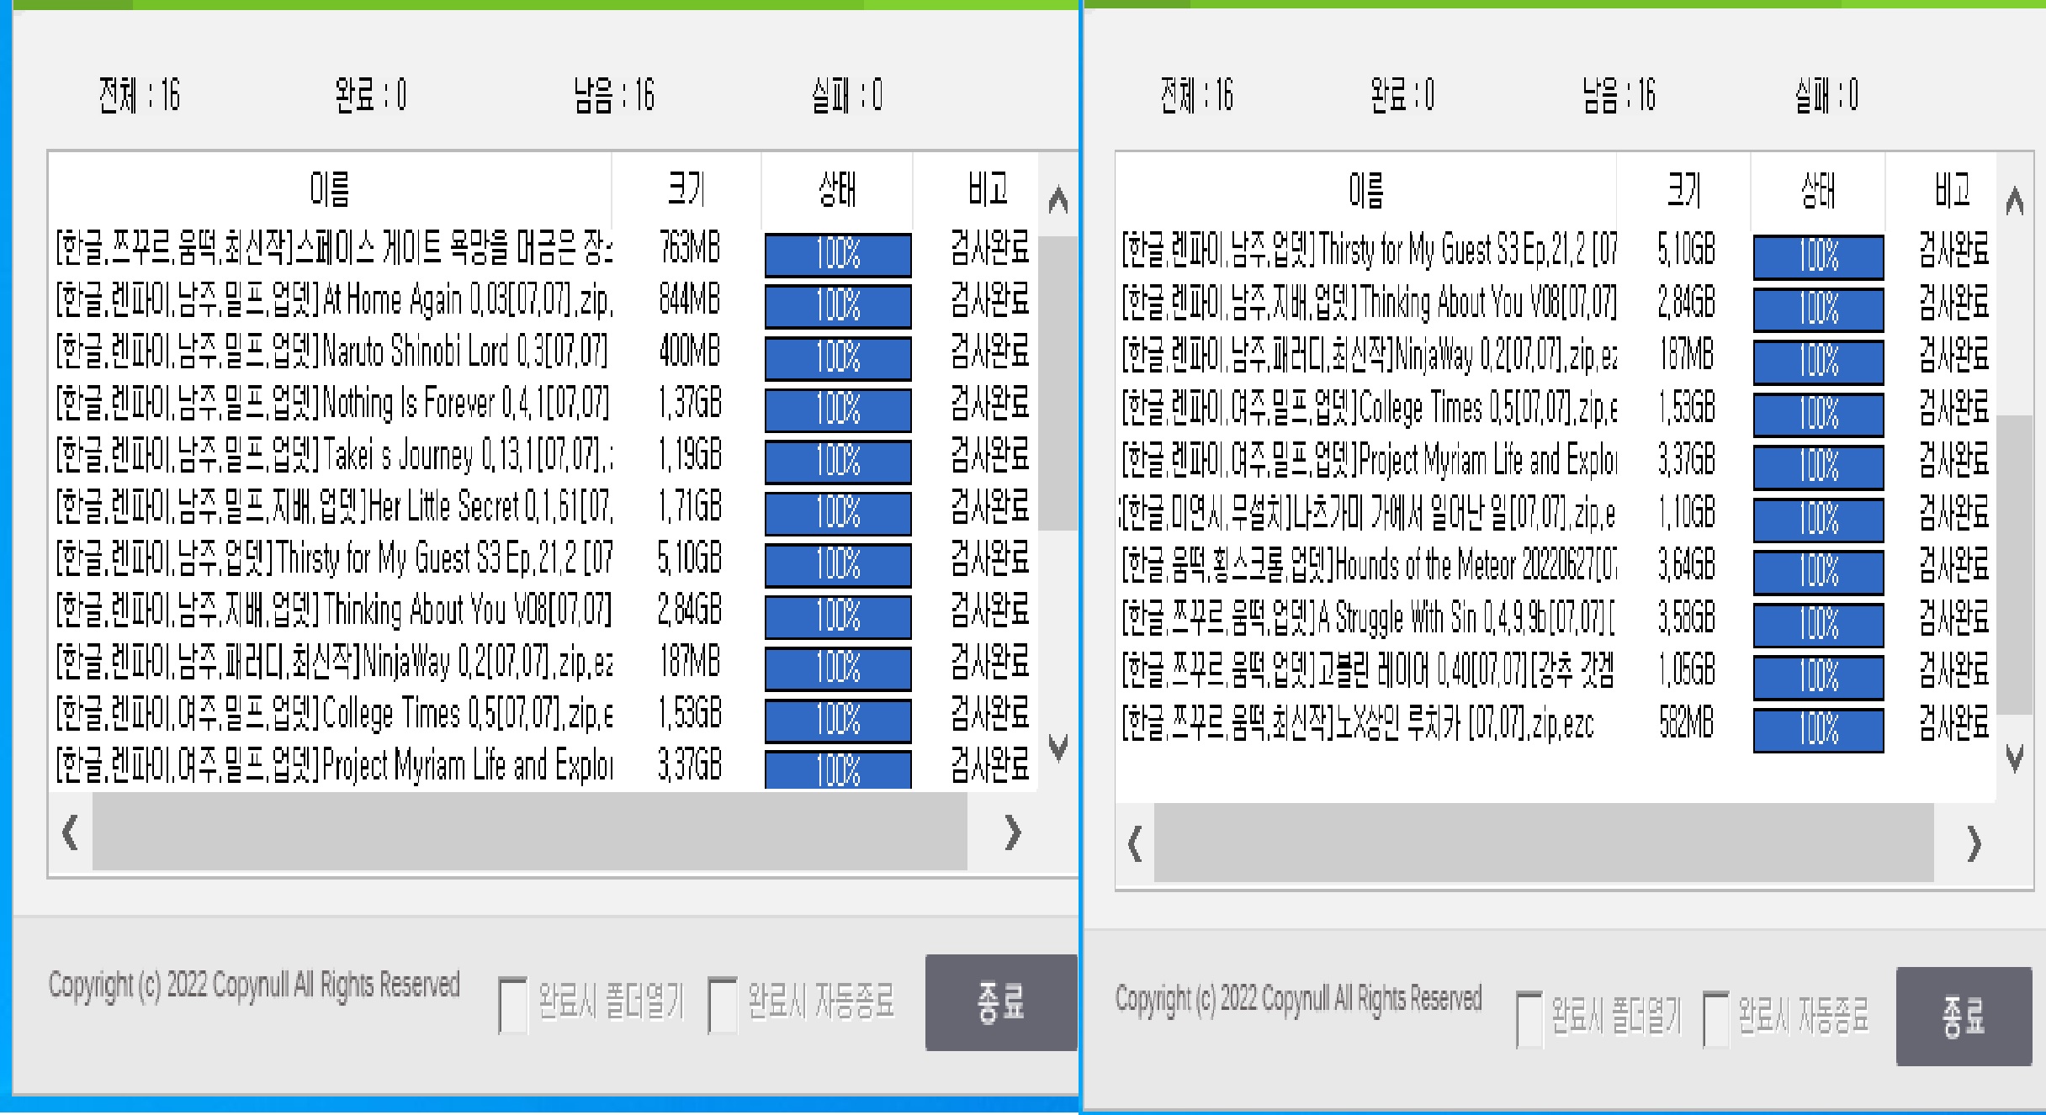This screenshot has width=2046, height=1115.
Task: Click 상태 column header in left list
Action: [x=837, y=189]
